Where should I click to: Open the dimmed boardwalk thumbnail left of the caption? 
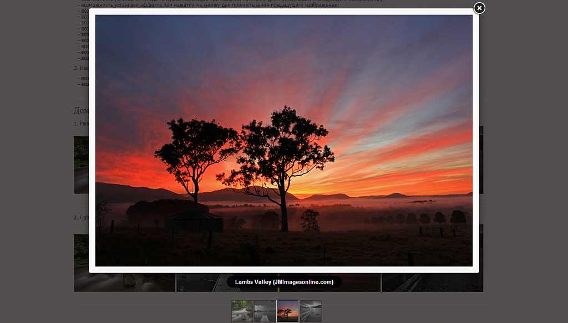tap(201, 283)
